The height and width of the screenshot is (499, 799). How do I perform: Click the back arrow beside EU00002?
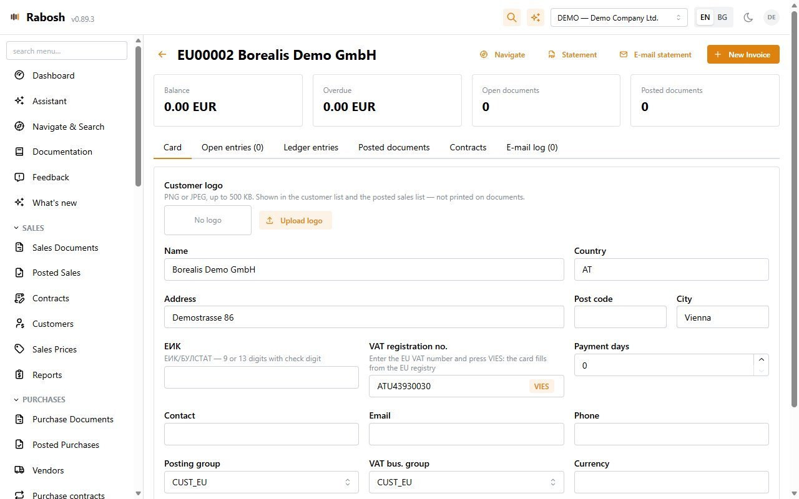162,55
